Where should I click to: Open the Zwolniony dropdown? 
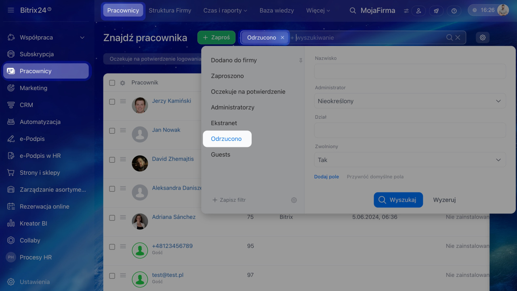pyautogui.click(x=410, y=160)
